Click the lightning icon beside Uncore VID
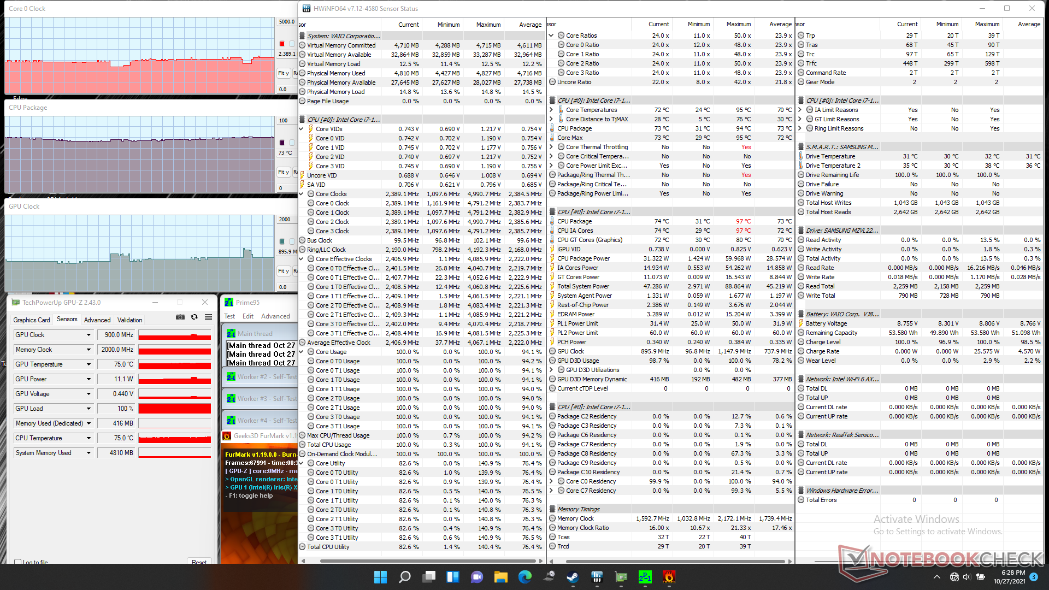 302,175
